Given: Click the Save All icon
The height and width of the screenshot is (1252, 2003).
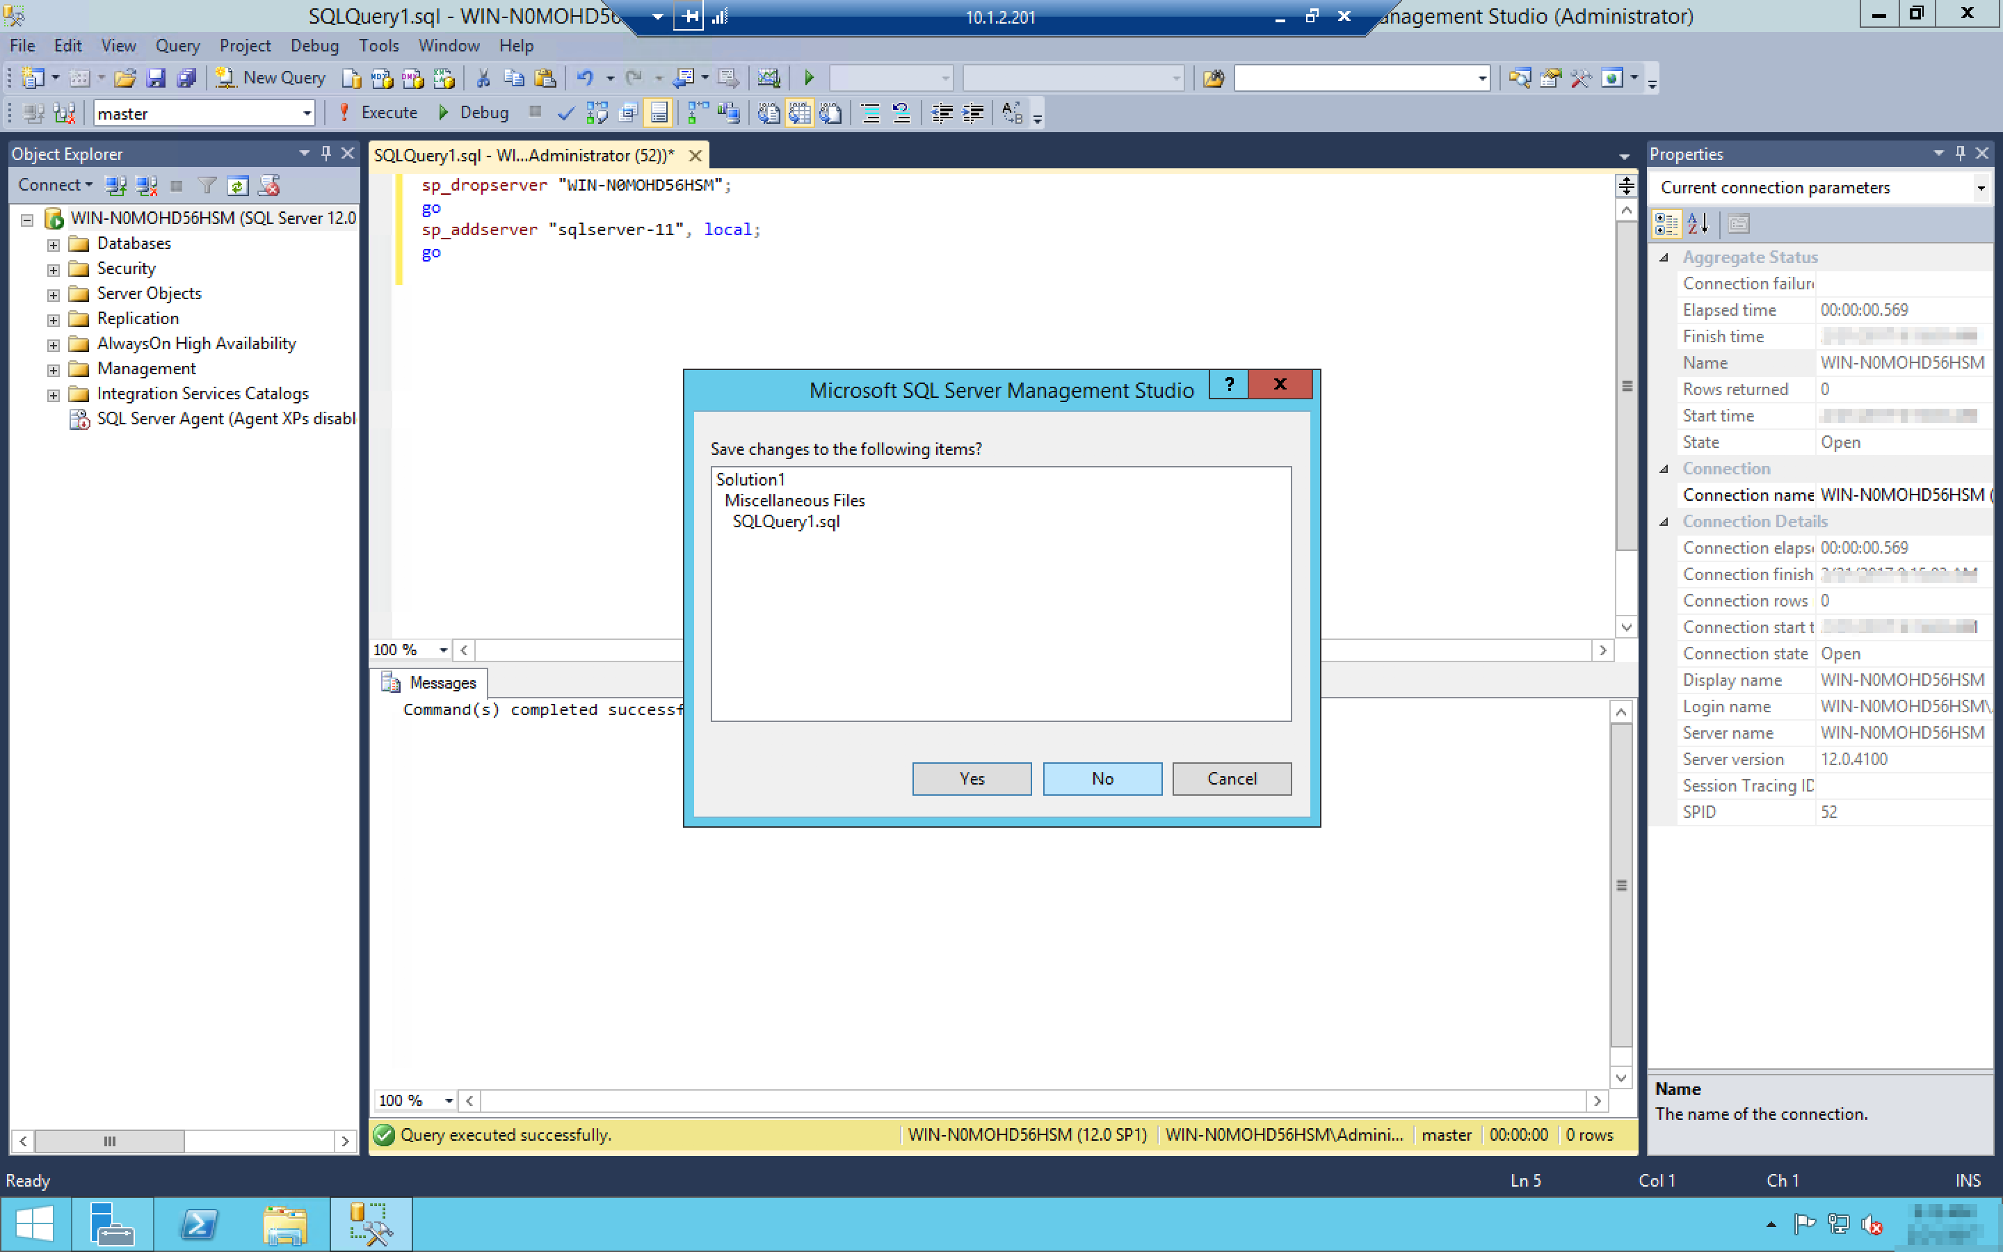Looking at the screenshot, I should pyautogui.click(x=187, y=78).
